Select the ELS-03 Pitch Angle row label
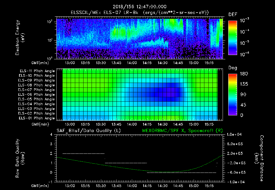The width and height of the screenshot is (275, 190). pyautogui.click(x=37, y=109)
